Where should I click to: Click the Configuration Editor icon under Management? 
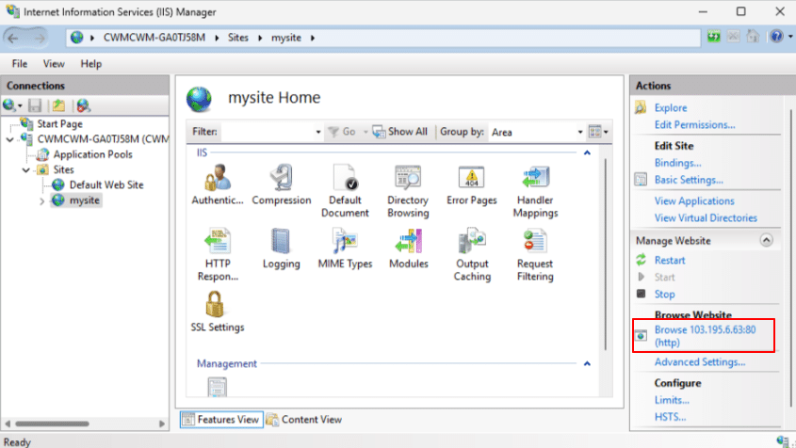(218, 387)
